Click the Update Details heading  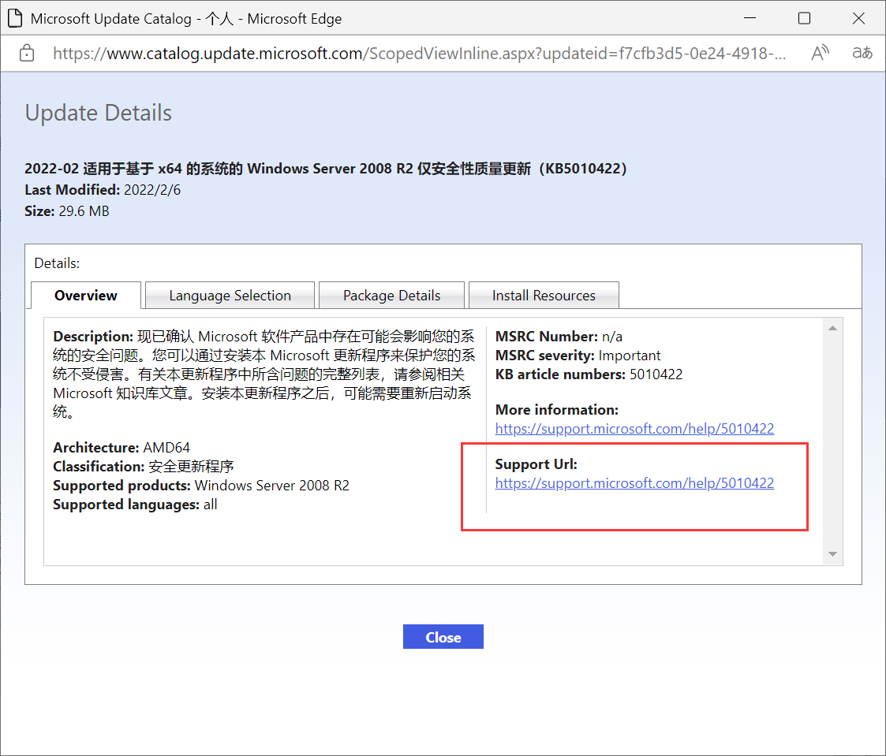point(99,113)
